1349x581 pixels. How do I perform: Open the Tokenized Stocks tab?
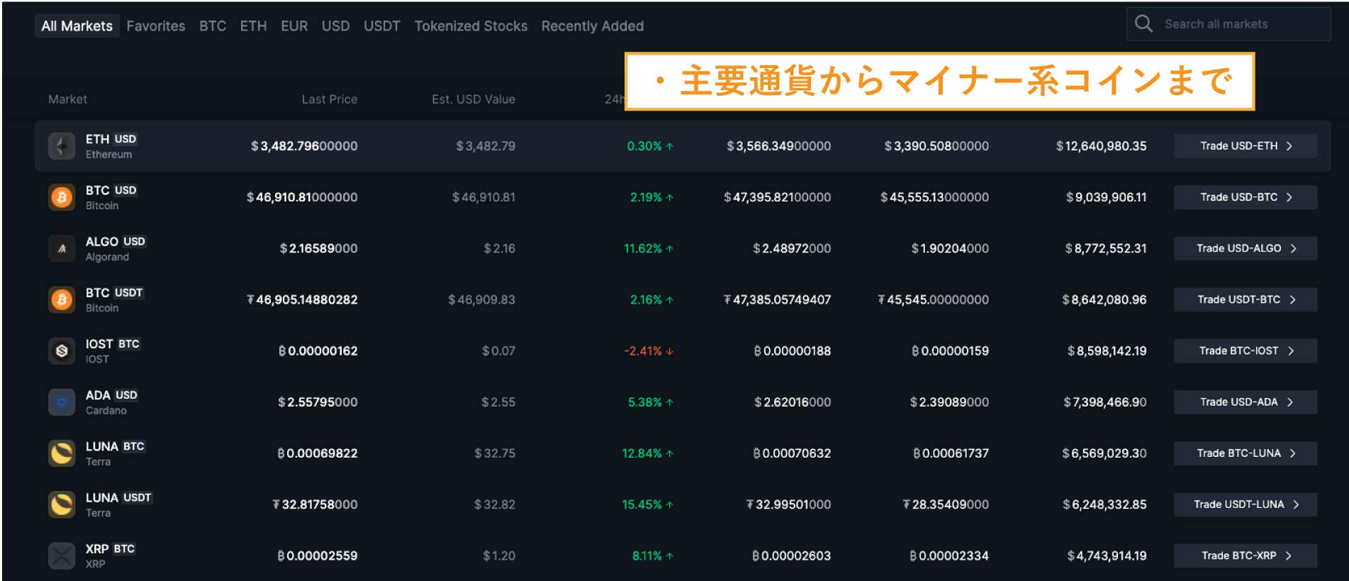(471, 26)
